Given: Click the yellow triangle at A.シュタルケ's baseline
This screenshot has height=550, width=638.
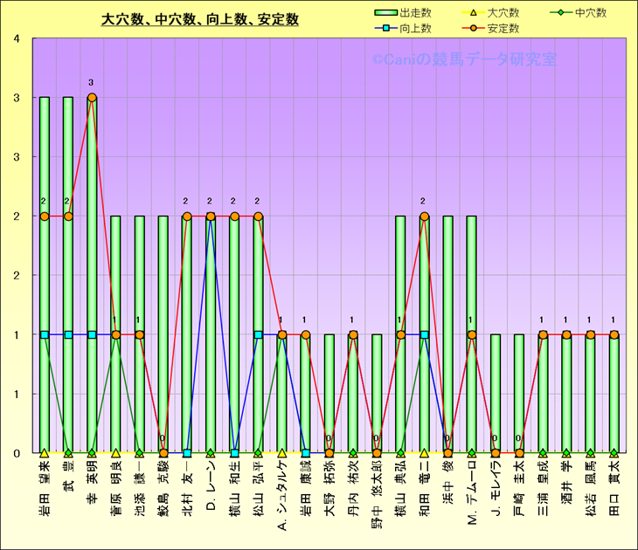Looking at the screenshot, I should (281, 453).
